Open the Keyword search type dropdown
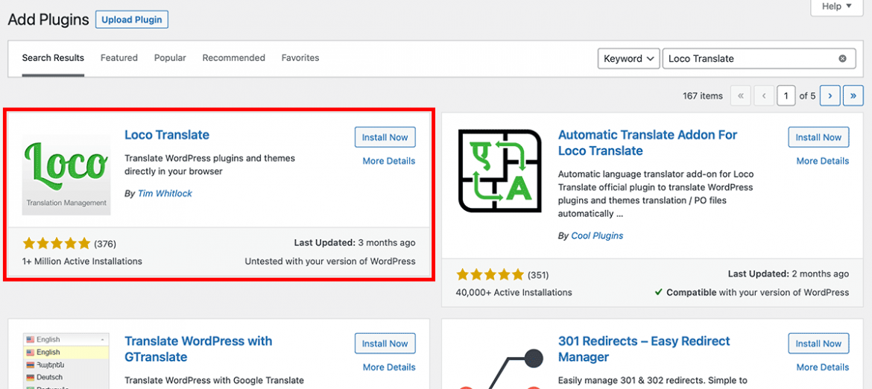This screenshot has height=389, width=872. click(628, 59)
